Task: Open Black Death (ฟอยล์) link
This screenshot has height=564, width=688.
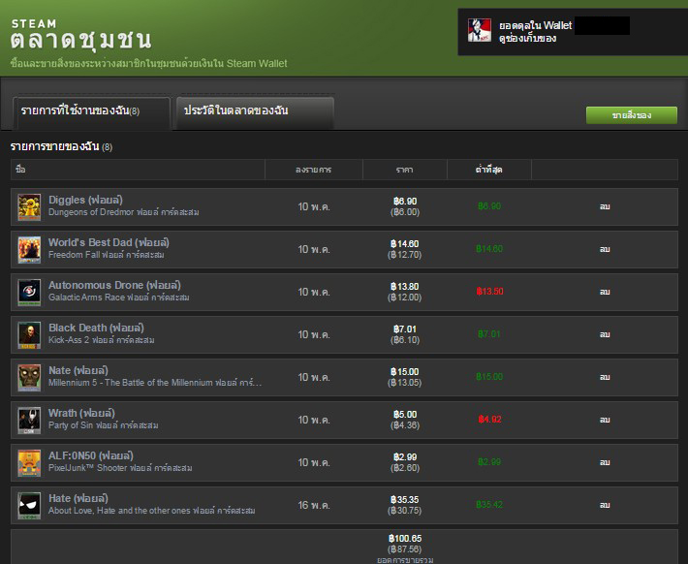Action: click(x=96, y=328)
